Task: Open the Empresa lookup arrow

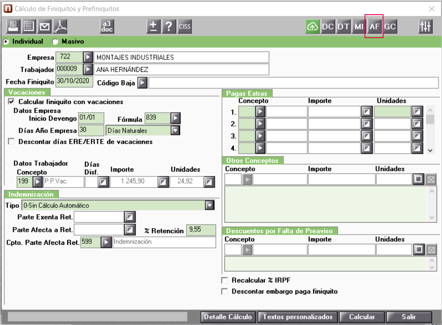Action: 88,57
